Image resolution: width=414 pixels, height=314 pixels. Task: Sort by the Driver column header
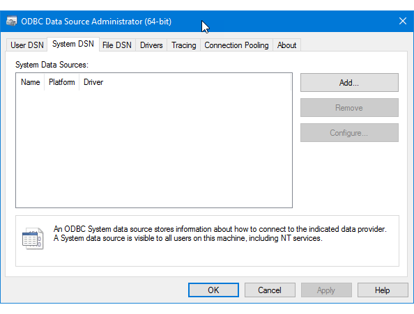tap(93, 82)
